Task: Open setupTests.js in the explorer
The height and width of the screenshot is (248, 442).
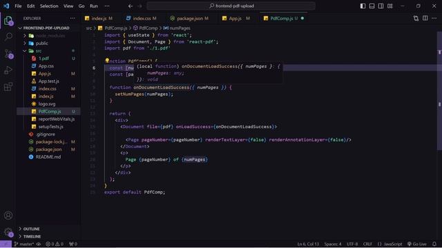Action: pos(48,127)
